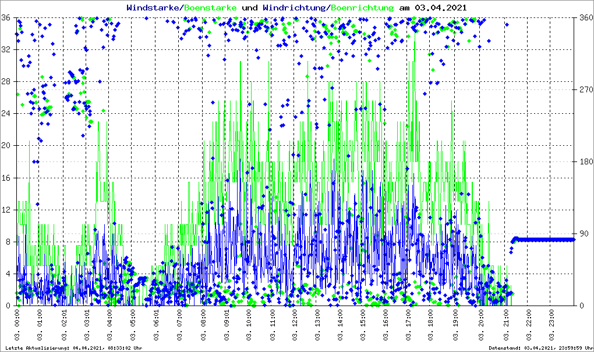Click the 16 label on left axis
The height and width of the screenshot is (352, 594).
tap(6, 178)
